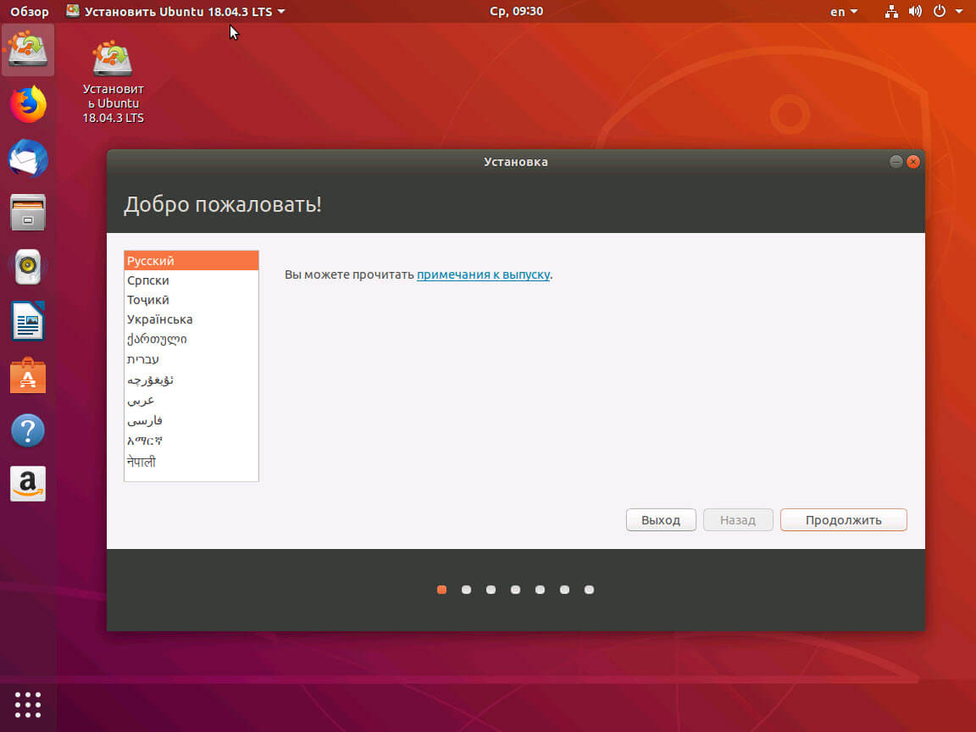
Task: Open the Обзор activities overview
Action: 30,12
